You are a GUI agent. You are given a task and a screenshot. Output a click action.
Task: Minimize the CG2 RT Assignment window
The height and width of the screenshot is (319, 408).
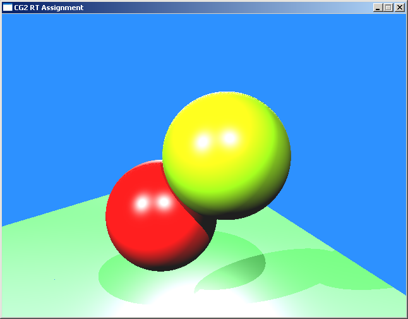(x=378, y=8)
